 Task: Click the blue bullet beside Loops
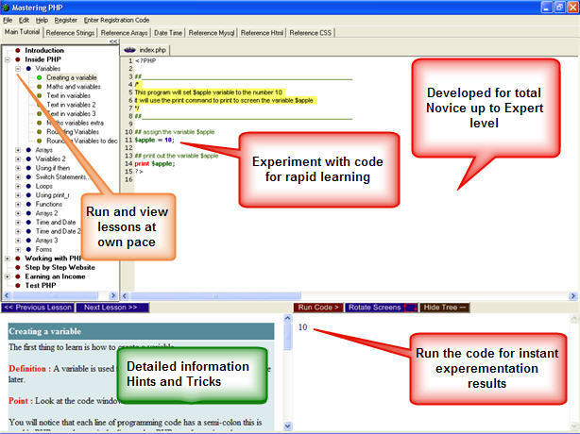tap(28, 186)
